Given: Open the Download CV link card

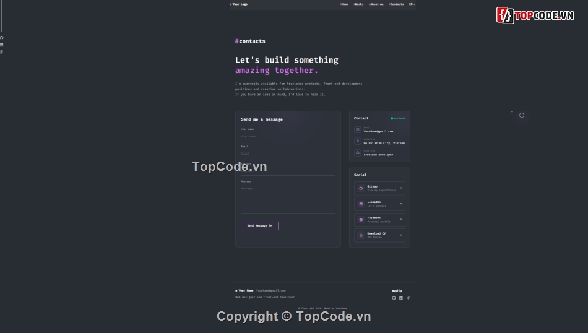Looking at the screenshot, I should 379,235.
